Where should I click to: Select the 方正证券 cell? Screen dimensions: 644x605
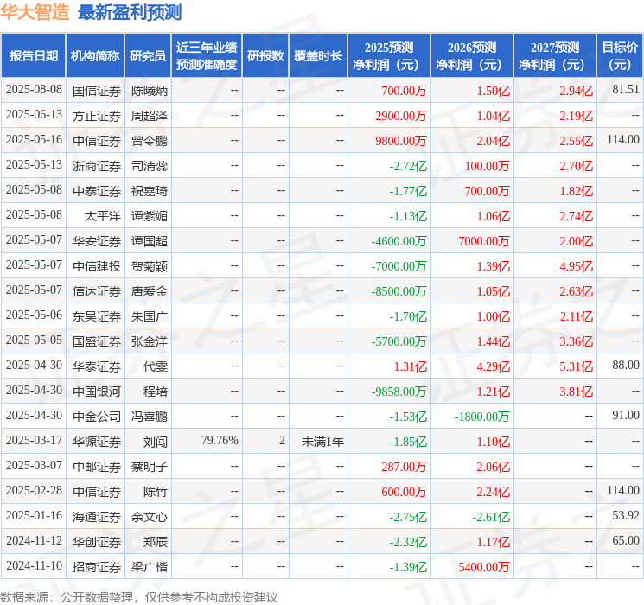tap(97, 116)
